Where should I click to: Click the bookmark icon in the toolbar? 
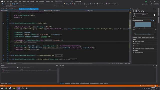click(x=97, y=4)
